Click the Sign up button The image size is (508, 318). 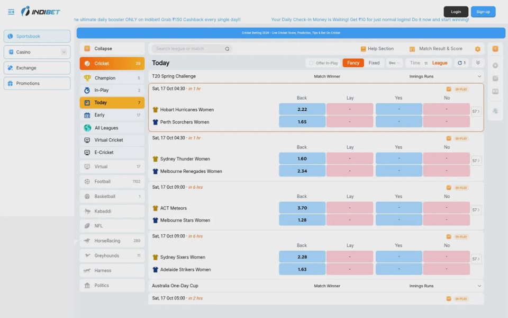pos(483,12)
